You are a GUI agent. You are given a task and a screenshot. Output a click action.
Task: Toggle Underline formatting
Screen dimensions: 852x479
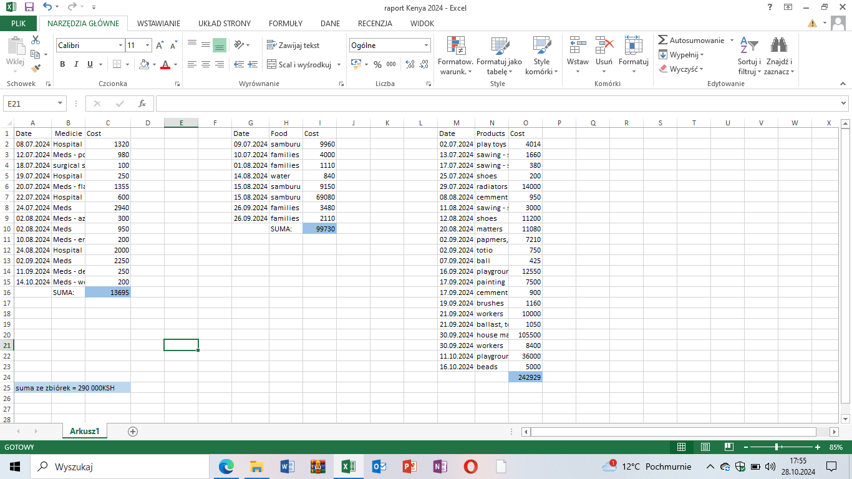tap(90, 64)
